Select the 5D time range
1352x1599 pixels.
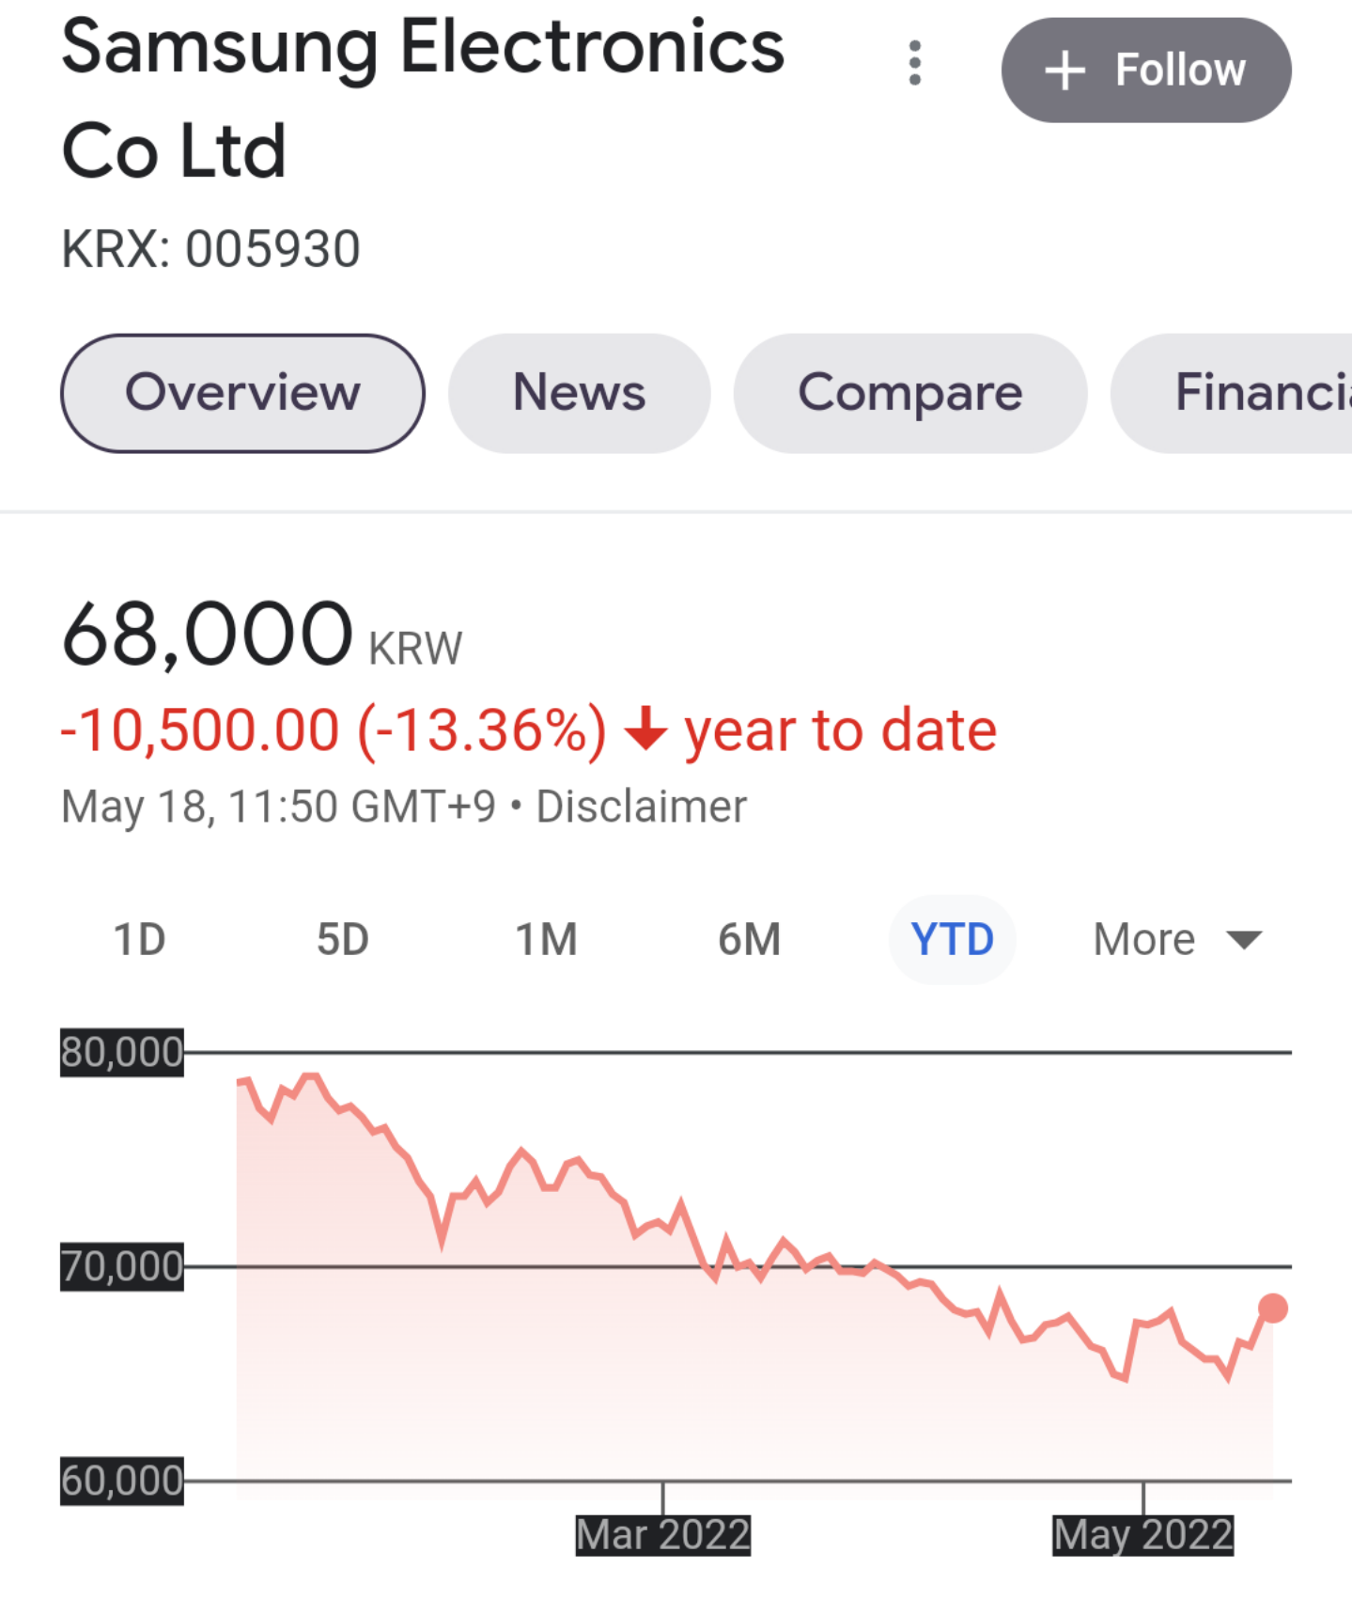342,939
